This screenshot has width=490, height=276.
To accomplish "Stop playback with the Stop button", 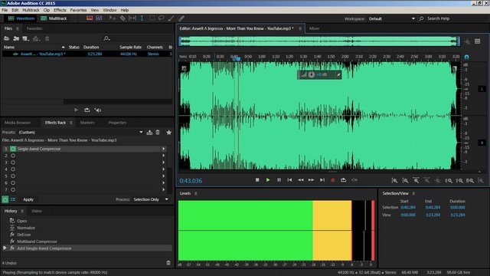I will pyautogui.click(x=257, y=180).
